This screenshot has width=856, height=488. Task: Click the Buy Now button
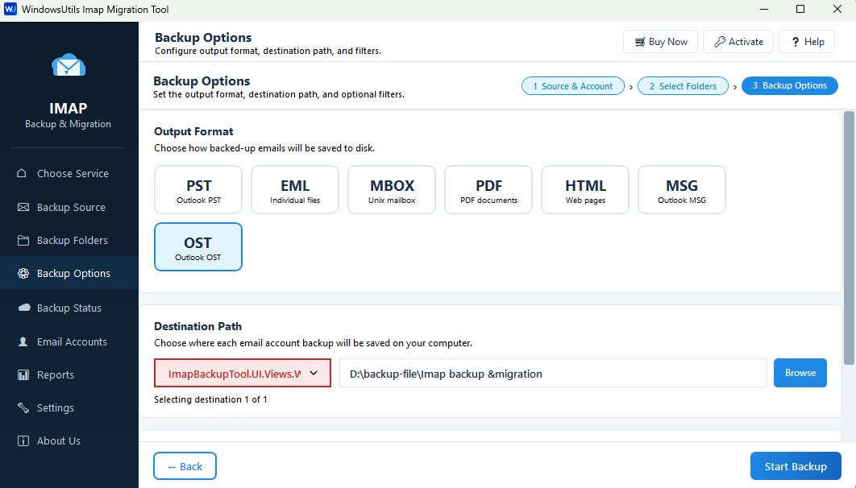661,42
